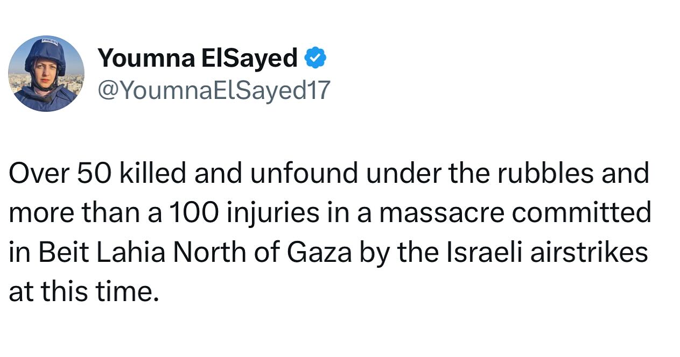Click the word "massacre" in the tweet
Image resolution: width=680 pixels, height=357 pixels.
(443, 213)
